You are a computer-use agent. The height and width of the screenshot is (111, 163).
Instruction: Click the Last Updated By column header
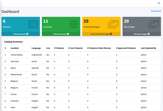pyautogui.click(x=148, y=48)
